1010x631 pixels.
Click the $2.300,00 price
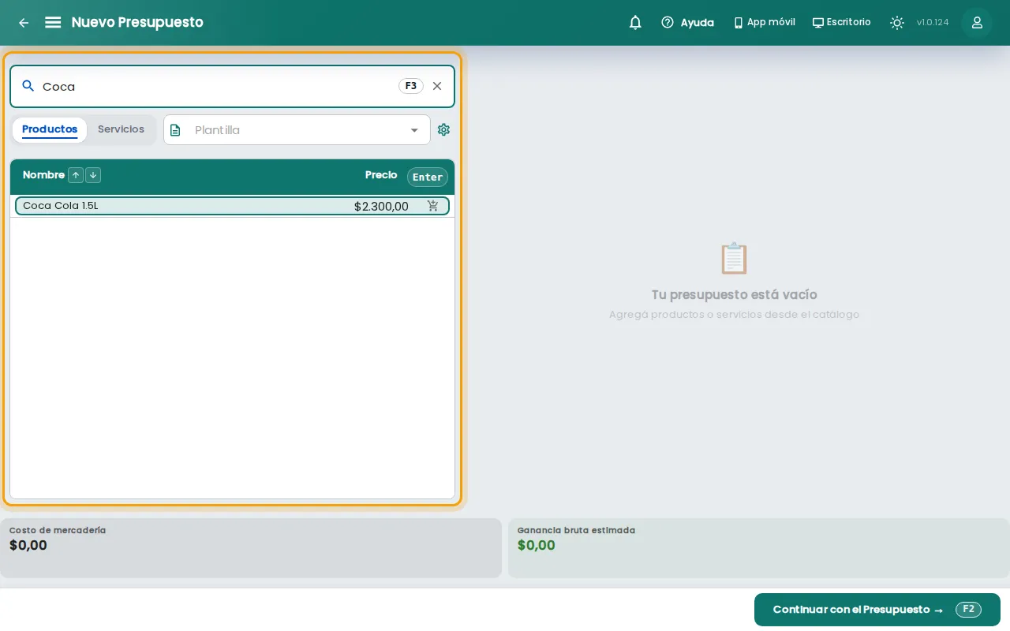pos(381,207)
